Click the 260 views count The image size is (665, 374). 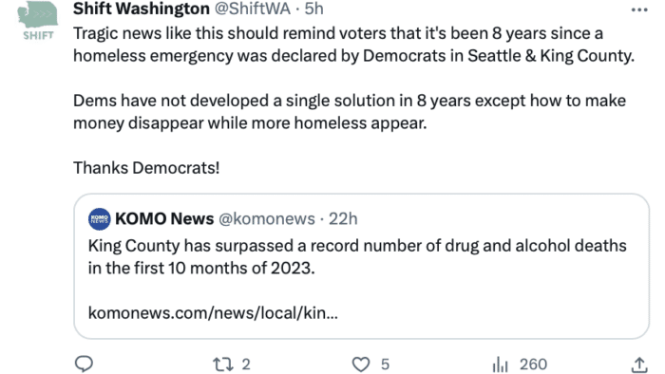(533, 365)
